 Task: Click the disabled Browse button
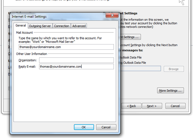pos(174,69)
